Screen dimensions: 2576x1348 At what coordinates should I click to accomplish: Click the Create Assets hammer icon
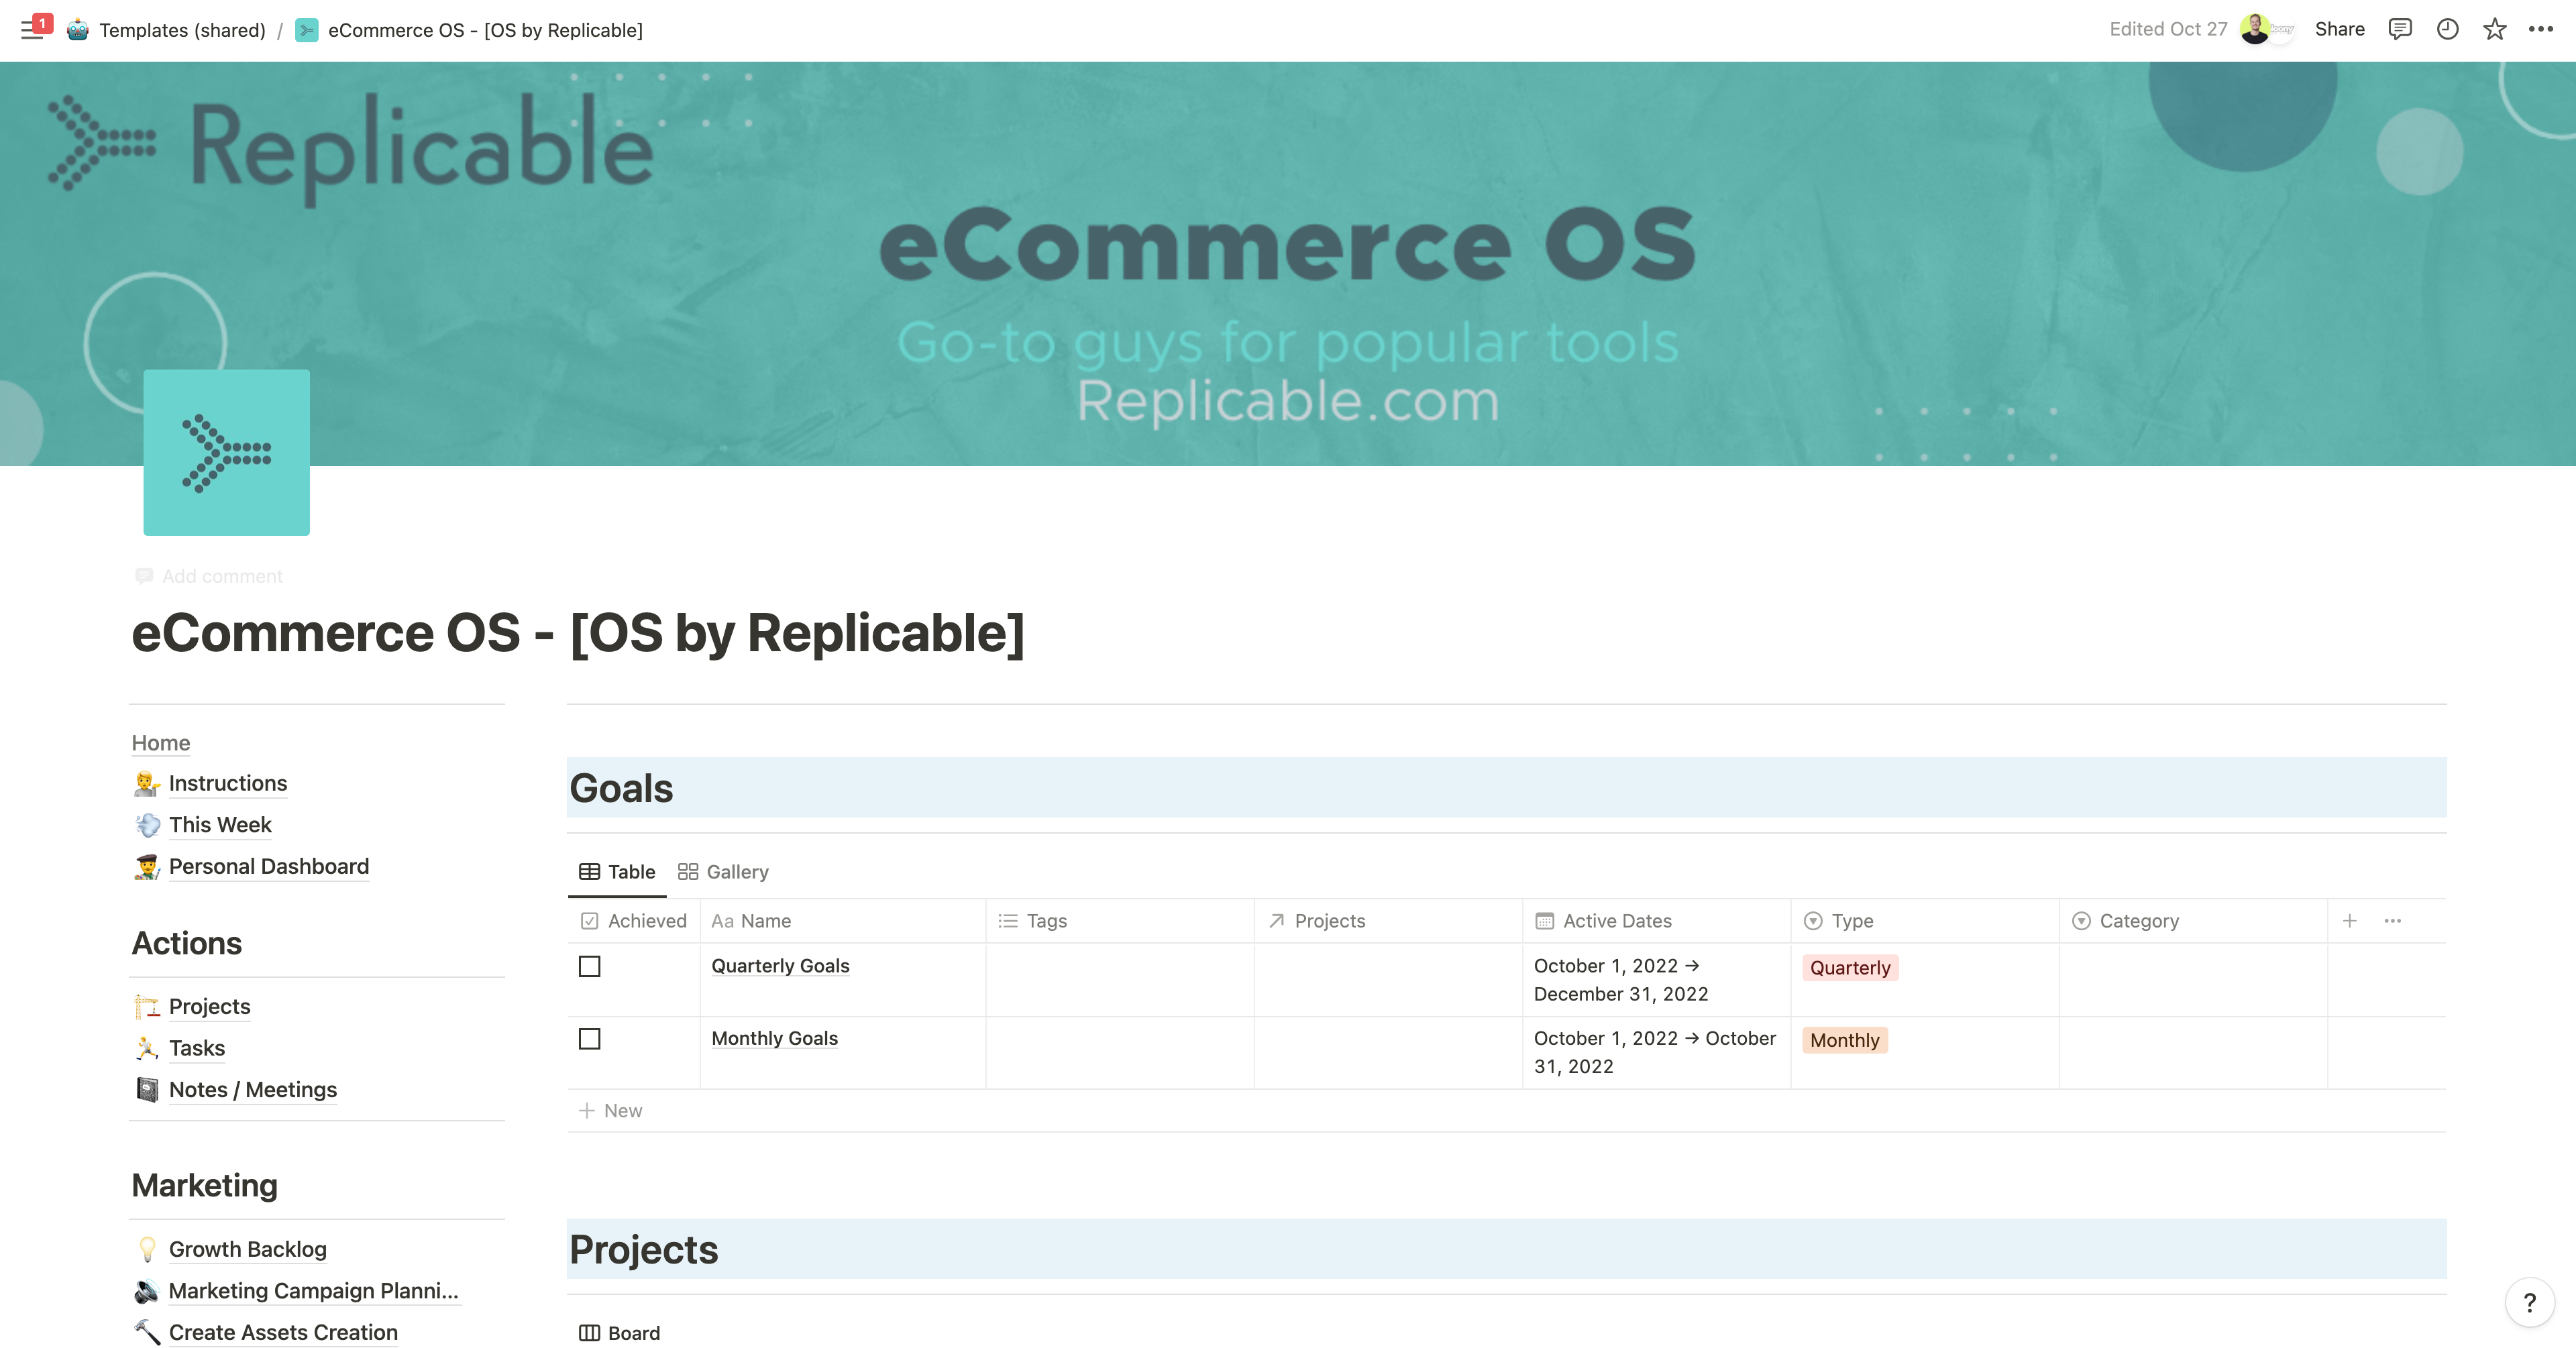(147, 1332)
